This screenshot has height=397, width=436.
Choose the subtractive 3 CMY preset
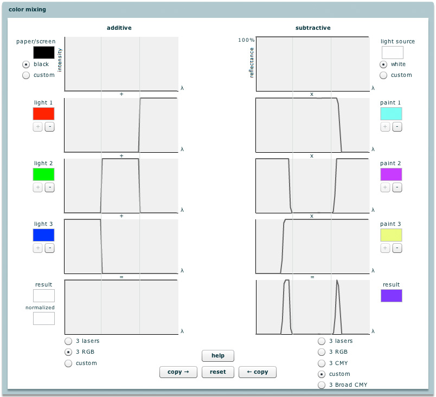point(322,363)
